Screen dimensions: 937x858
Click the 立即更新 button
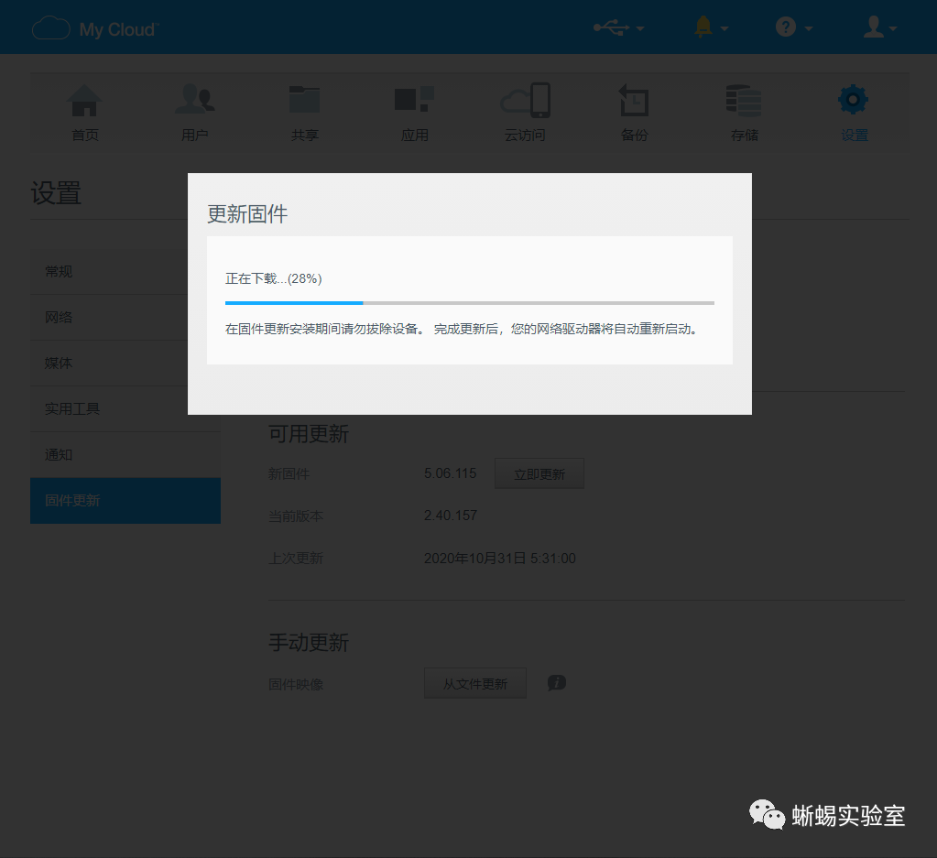pyautogui.click(x=539, y=473)
